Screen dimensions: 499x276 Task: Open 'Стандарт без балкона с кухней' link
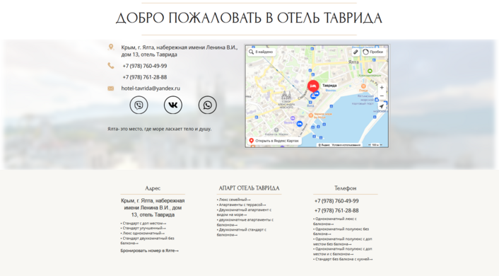coord(343,259)
